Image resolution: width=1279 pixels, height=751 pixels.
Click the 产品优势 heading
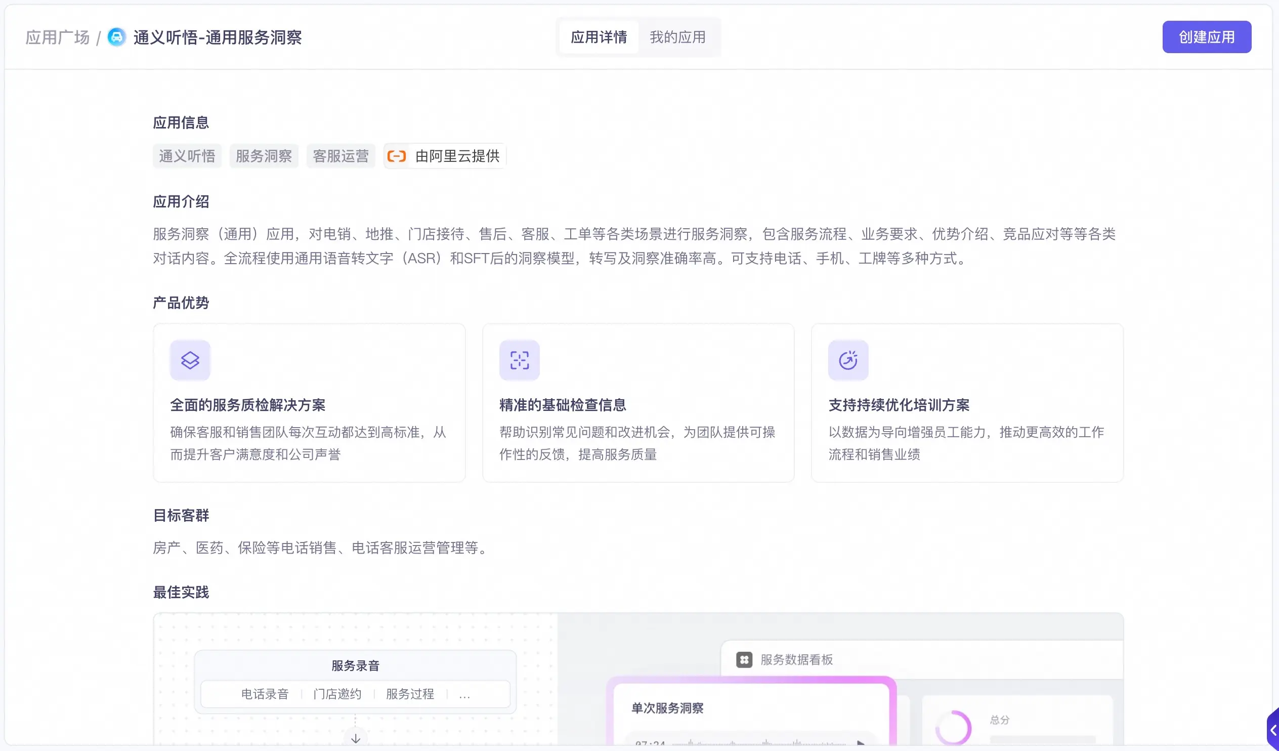181,303
